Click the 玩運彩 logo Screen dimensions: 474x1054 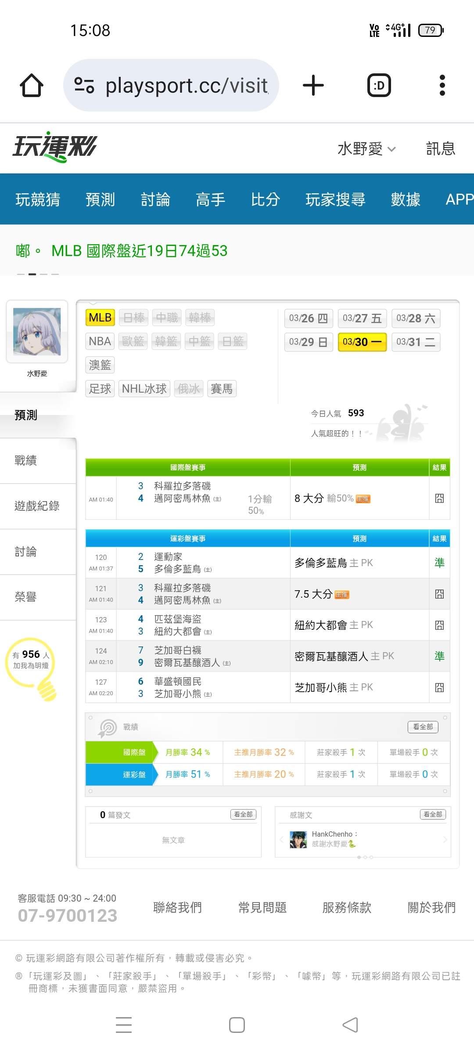[x=54, y=147]
